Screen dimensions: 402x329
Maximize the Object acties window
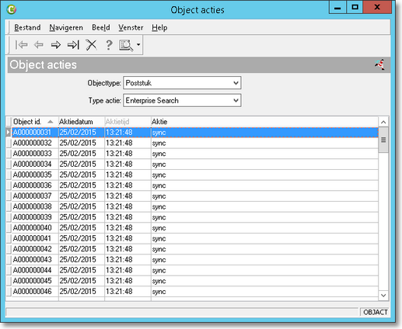pyautogui.click(x=355, y=8)
